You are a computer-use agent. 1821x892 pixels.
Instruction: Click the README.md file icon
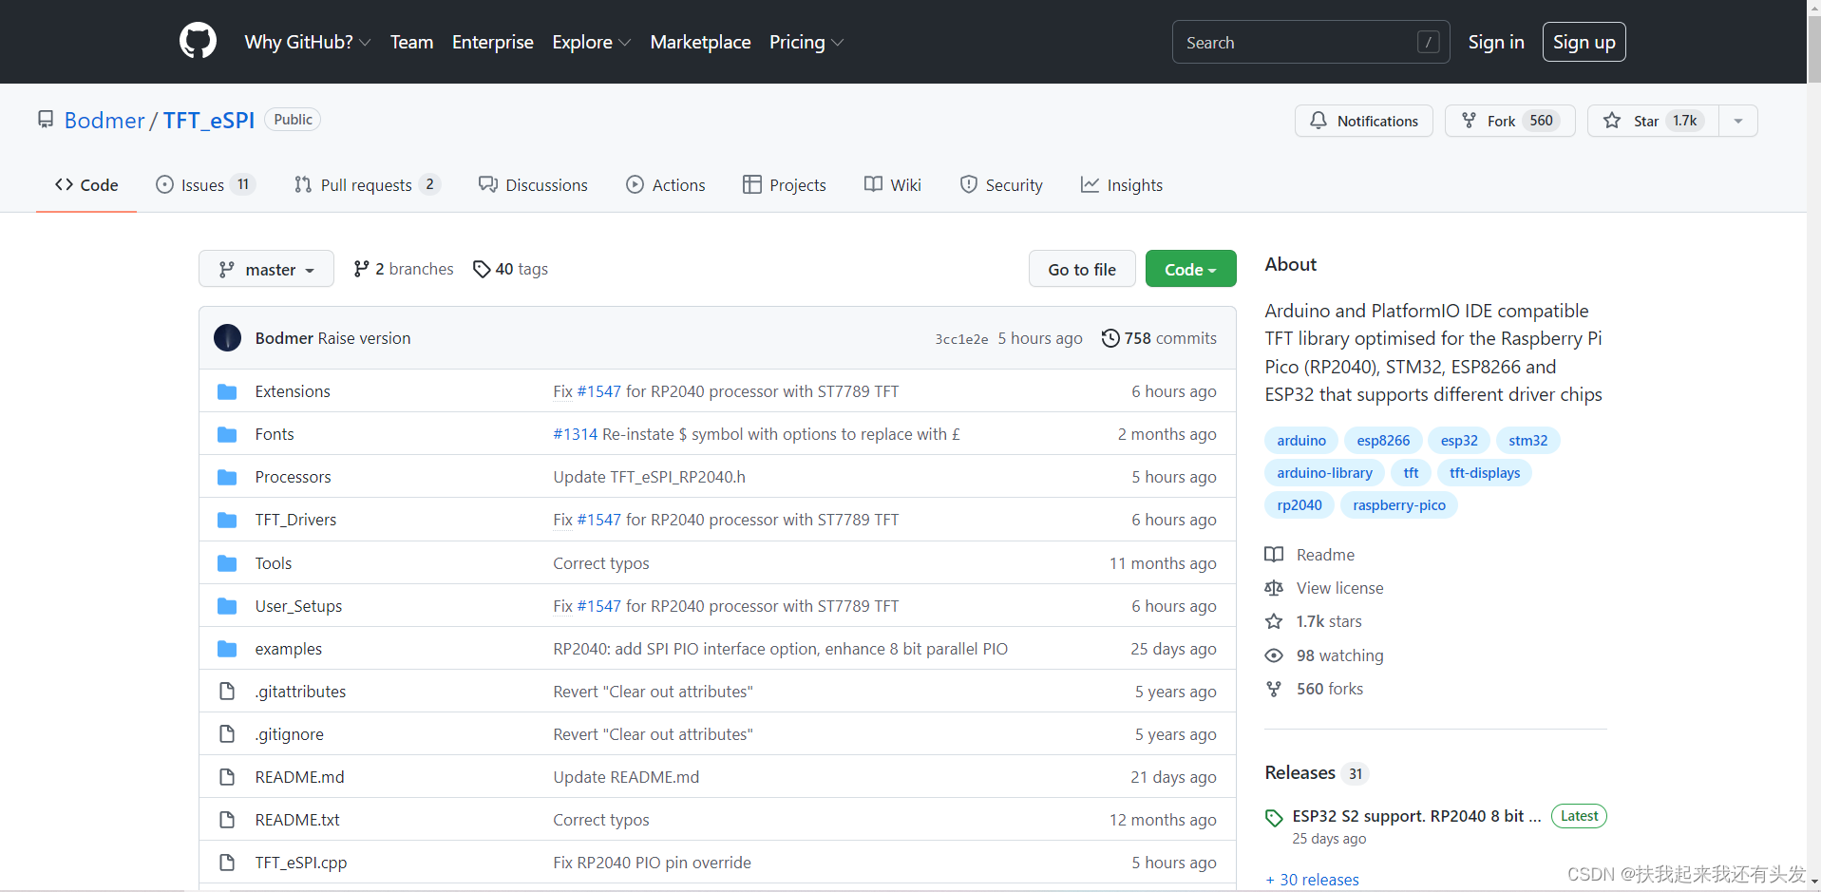(227, 777)
